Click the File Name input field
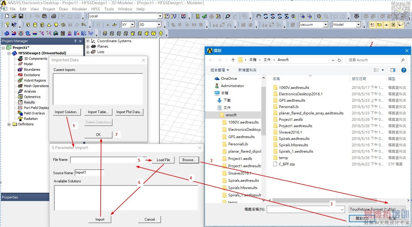412x227 pixels. click(109, 160)
